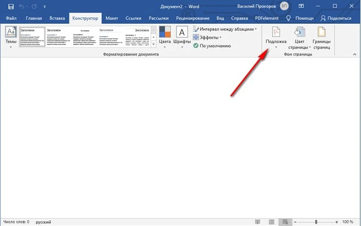Open the Цвета color schemes button
Image resolution: width=361 pixels, height=226 pixels.
(x=165, y=37)
